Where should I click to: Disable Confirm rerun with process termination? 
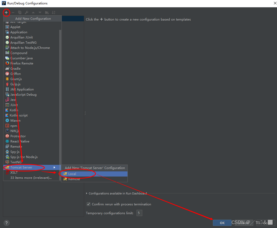click(89, 204)
